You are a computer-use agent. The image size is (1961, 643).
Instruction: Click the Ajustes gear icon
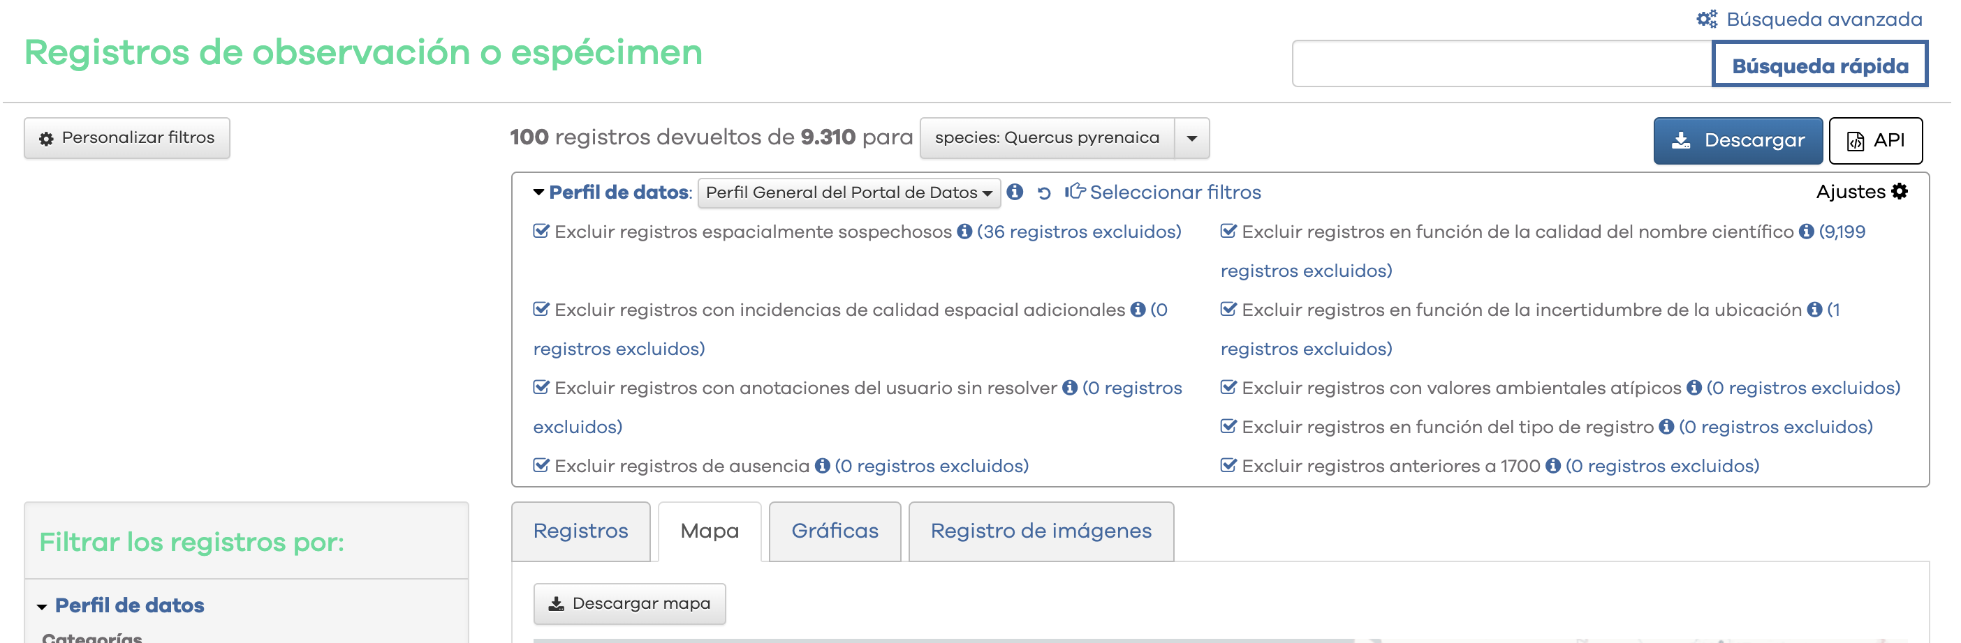click(x=1900, y=192)
